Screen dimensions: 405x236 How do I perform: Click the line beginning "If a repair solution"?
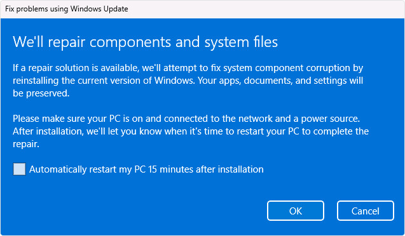(188, 69)
